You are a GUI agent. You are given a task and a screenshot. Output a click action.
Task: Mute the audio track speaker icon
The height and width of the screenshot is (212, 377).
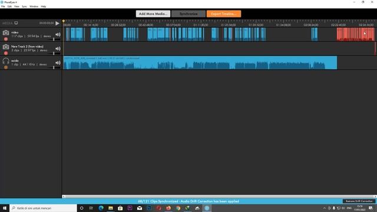(58, 63)
